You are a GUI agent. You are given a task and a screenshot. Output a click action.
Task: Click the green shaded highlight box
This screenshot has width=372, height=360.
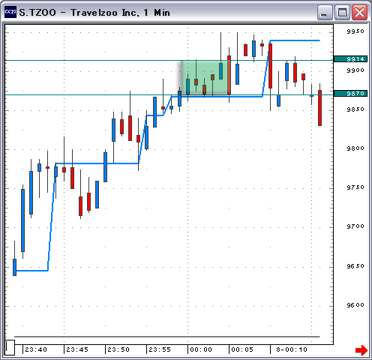tap(205, 77)
